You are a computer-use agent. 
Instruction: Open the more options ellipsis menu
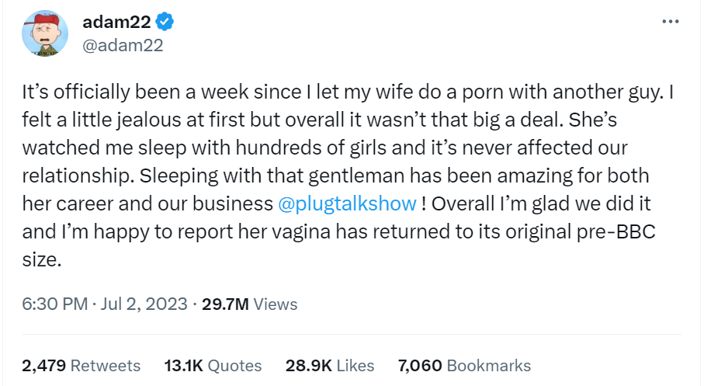point(670,22)
